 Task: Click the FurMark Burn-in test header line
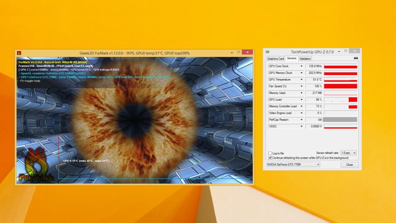coord(53,62)
